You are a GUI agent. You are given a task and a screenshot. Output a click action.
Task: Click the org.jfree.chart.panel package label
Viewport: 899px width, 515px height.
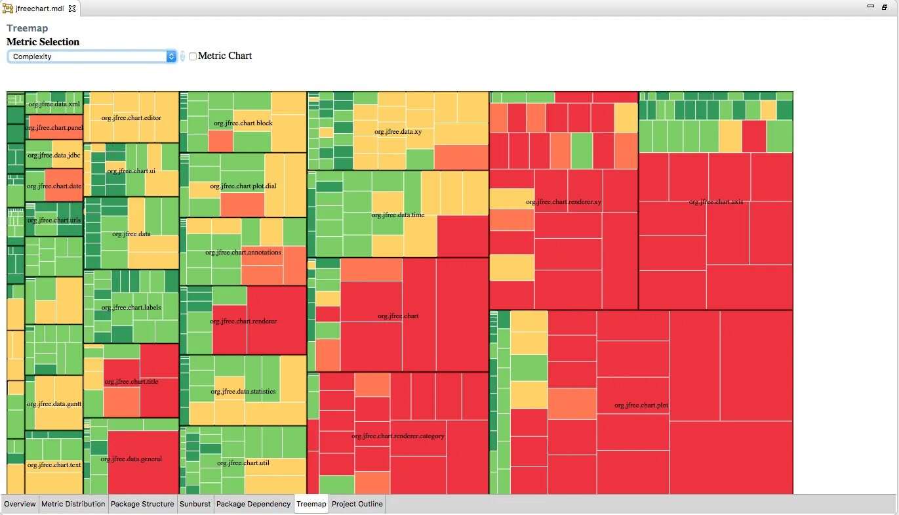(x=54, y=128)
